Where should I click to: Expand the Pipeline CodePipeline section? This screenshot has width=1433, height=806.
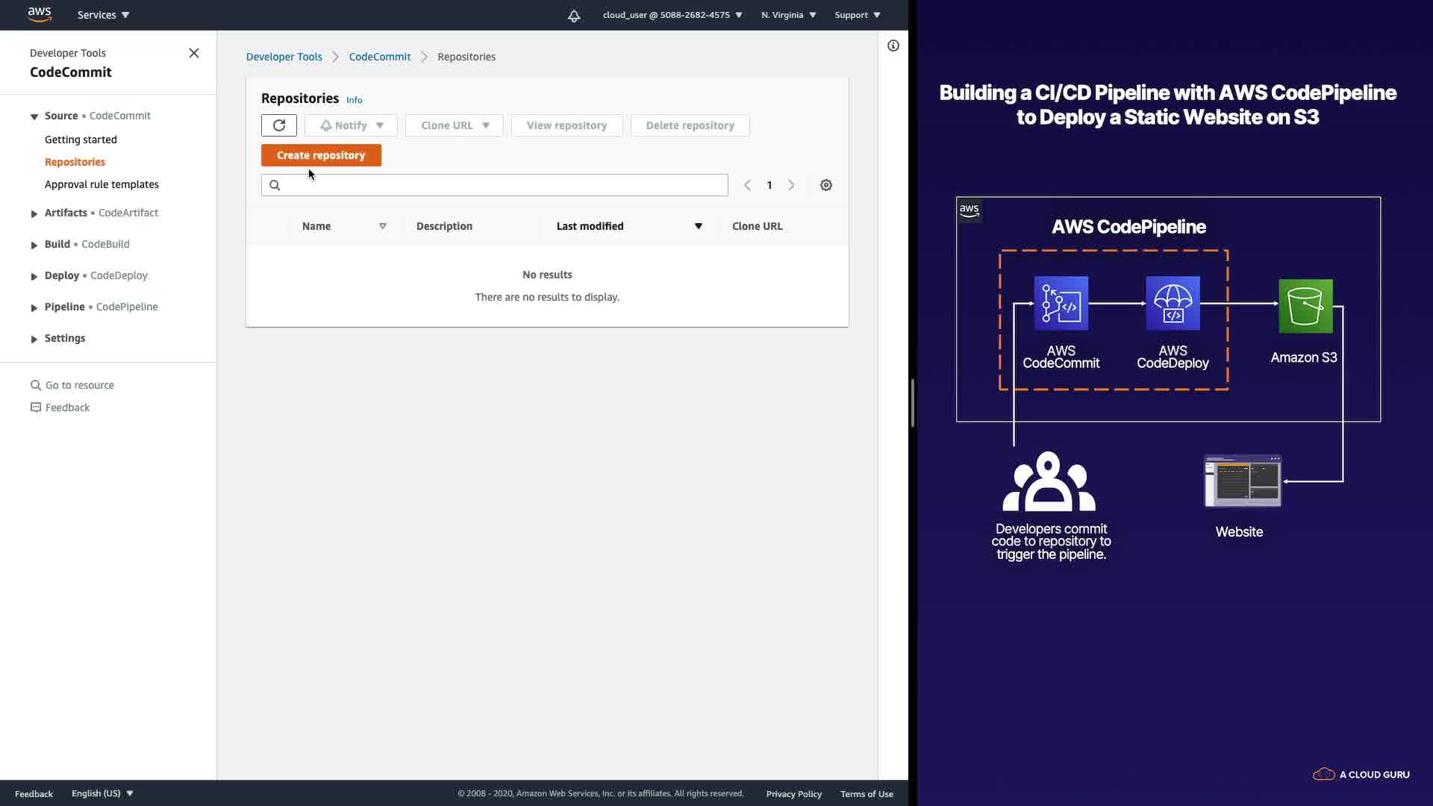click(x=34, y=307)
